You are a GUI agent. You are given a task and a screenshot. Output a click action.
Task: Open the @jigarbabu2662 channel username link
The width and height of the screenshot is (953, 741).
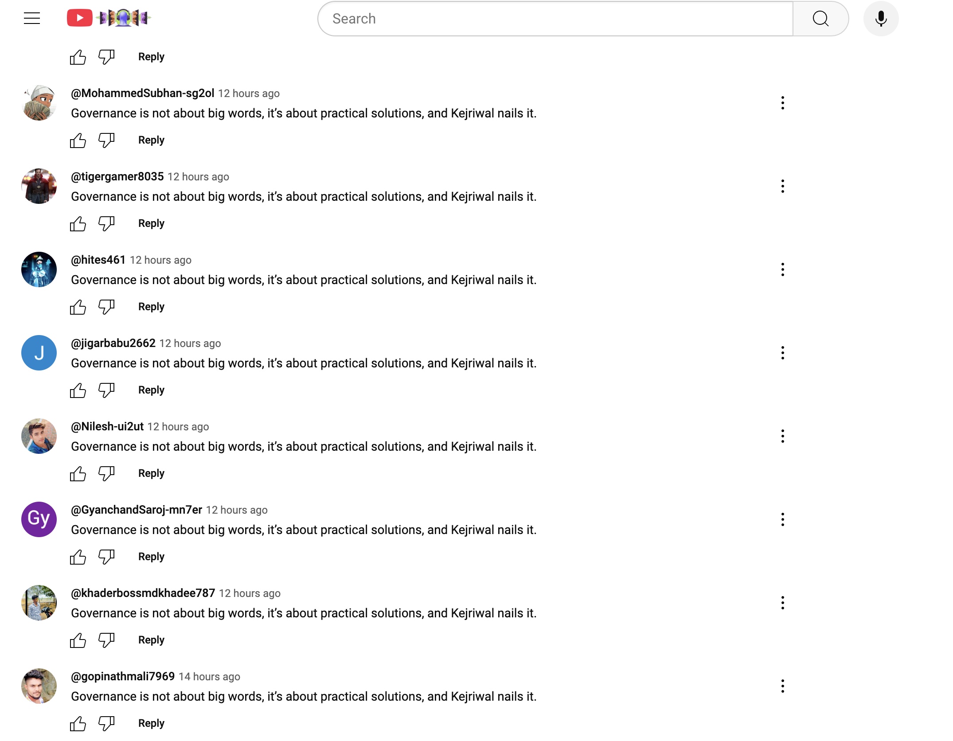pos(113,343)
